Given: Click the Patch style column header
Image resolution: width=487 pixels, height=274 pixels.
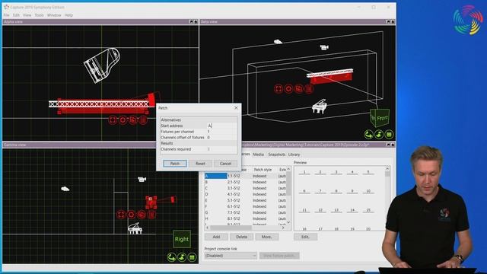Looking at the screenshot, I should coord(263,170).
